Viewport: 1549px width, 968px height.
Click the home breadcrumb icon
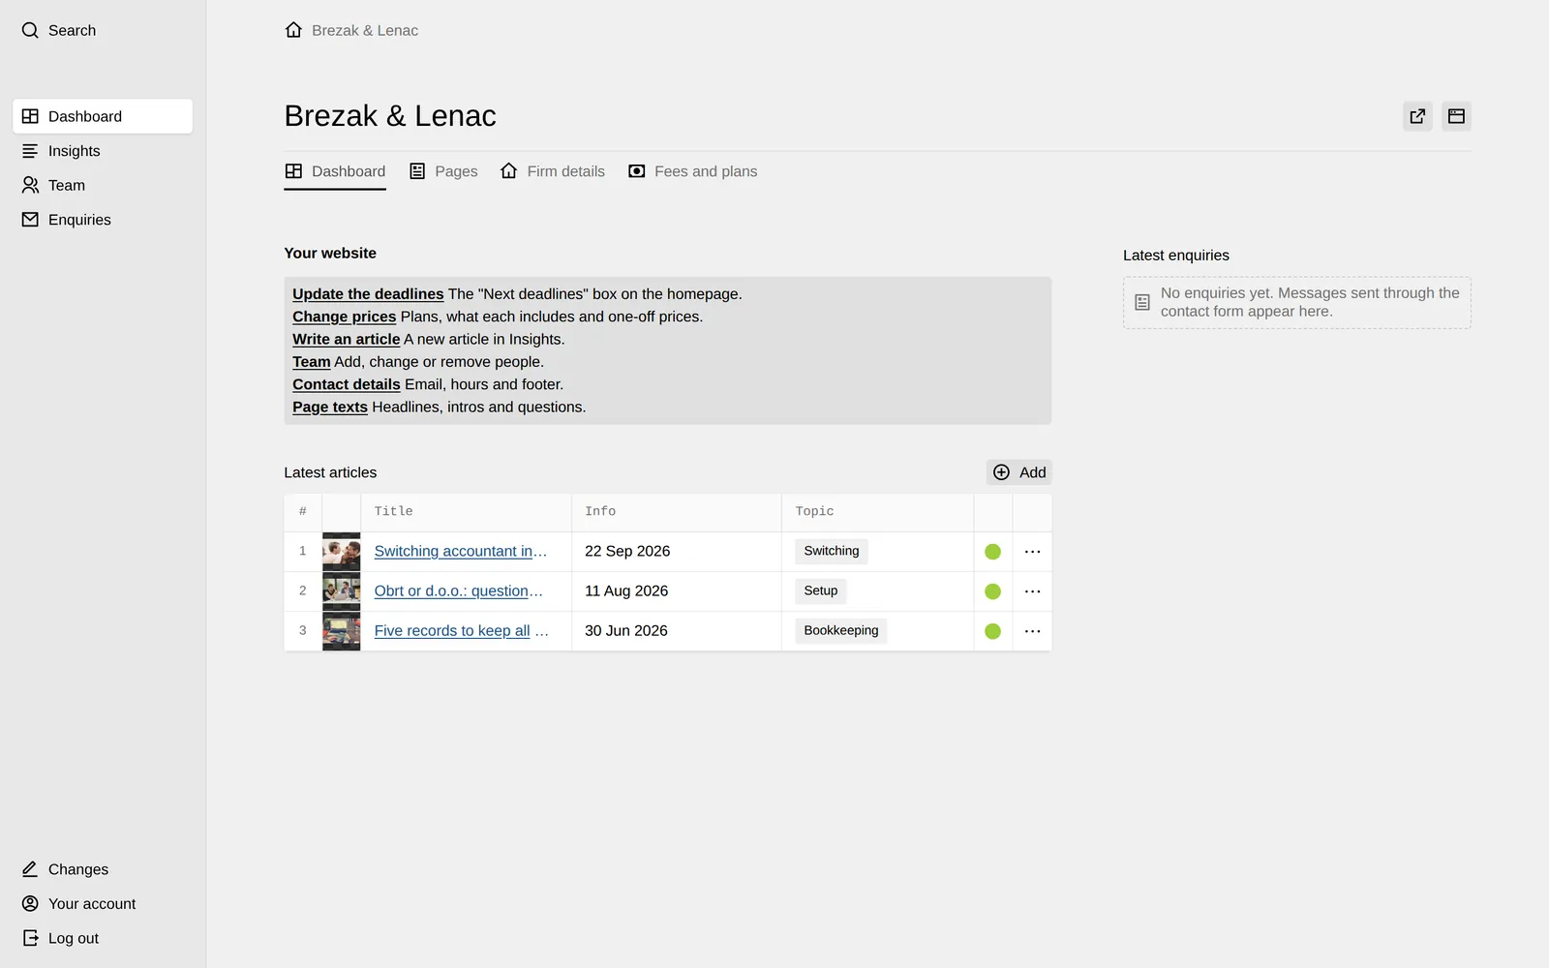click(x=293, y=30)
